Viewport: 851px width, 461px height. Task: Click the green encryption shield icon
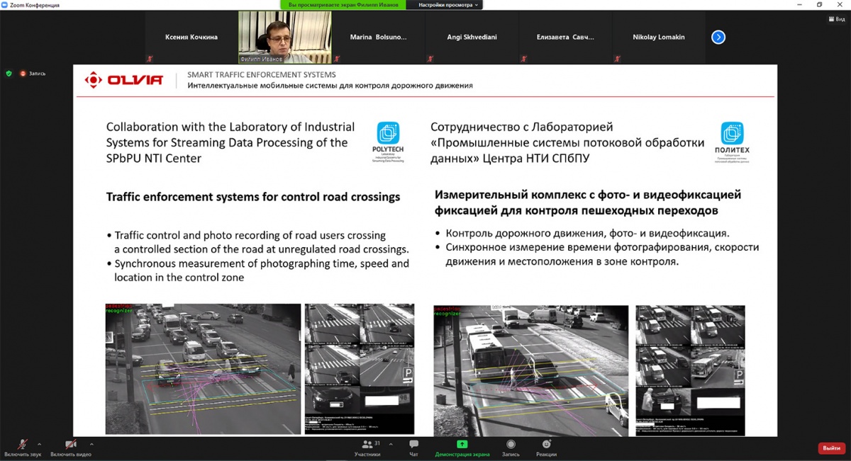pos(9,73)
